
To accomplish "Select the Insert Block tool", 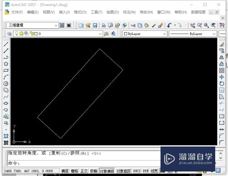I will 6,117.
